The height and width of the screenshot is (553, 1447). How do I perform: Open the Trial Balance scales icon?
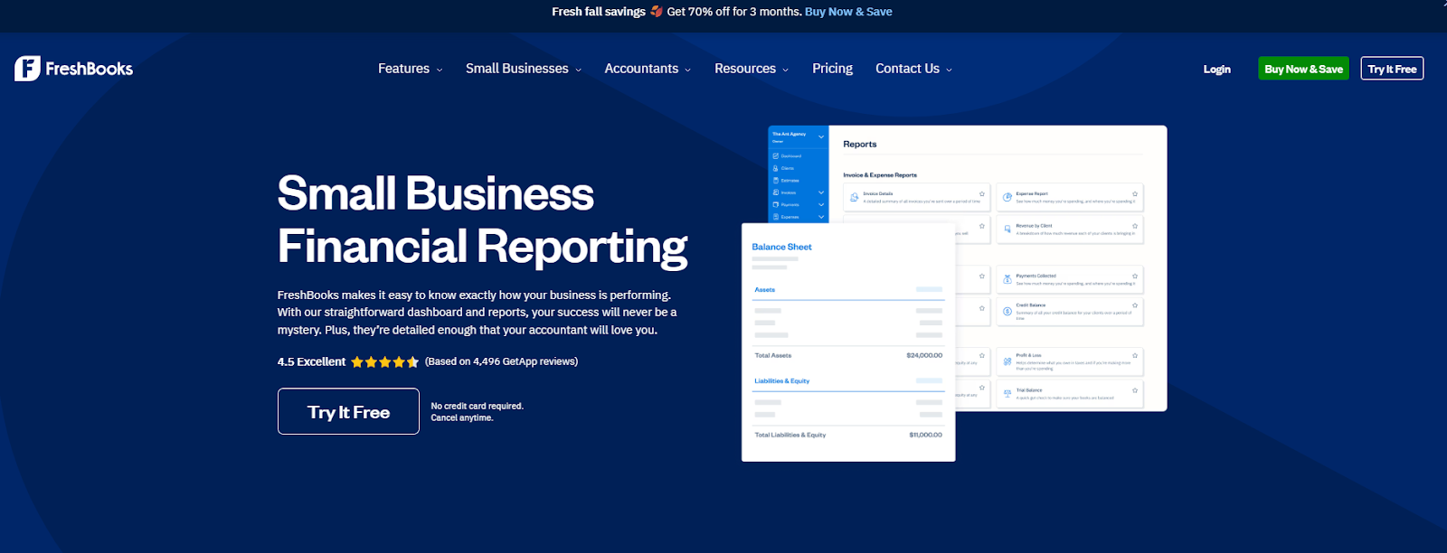coord(1007,393)
